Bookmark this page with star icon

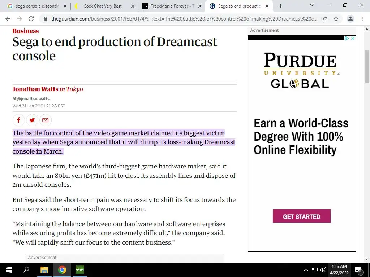tap(336, 19)
